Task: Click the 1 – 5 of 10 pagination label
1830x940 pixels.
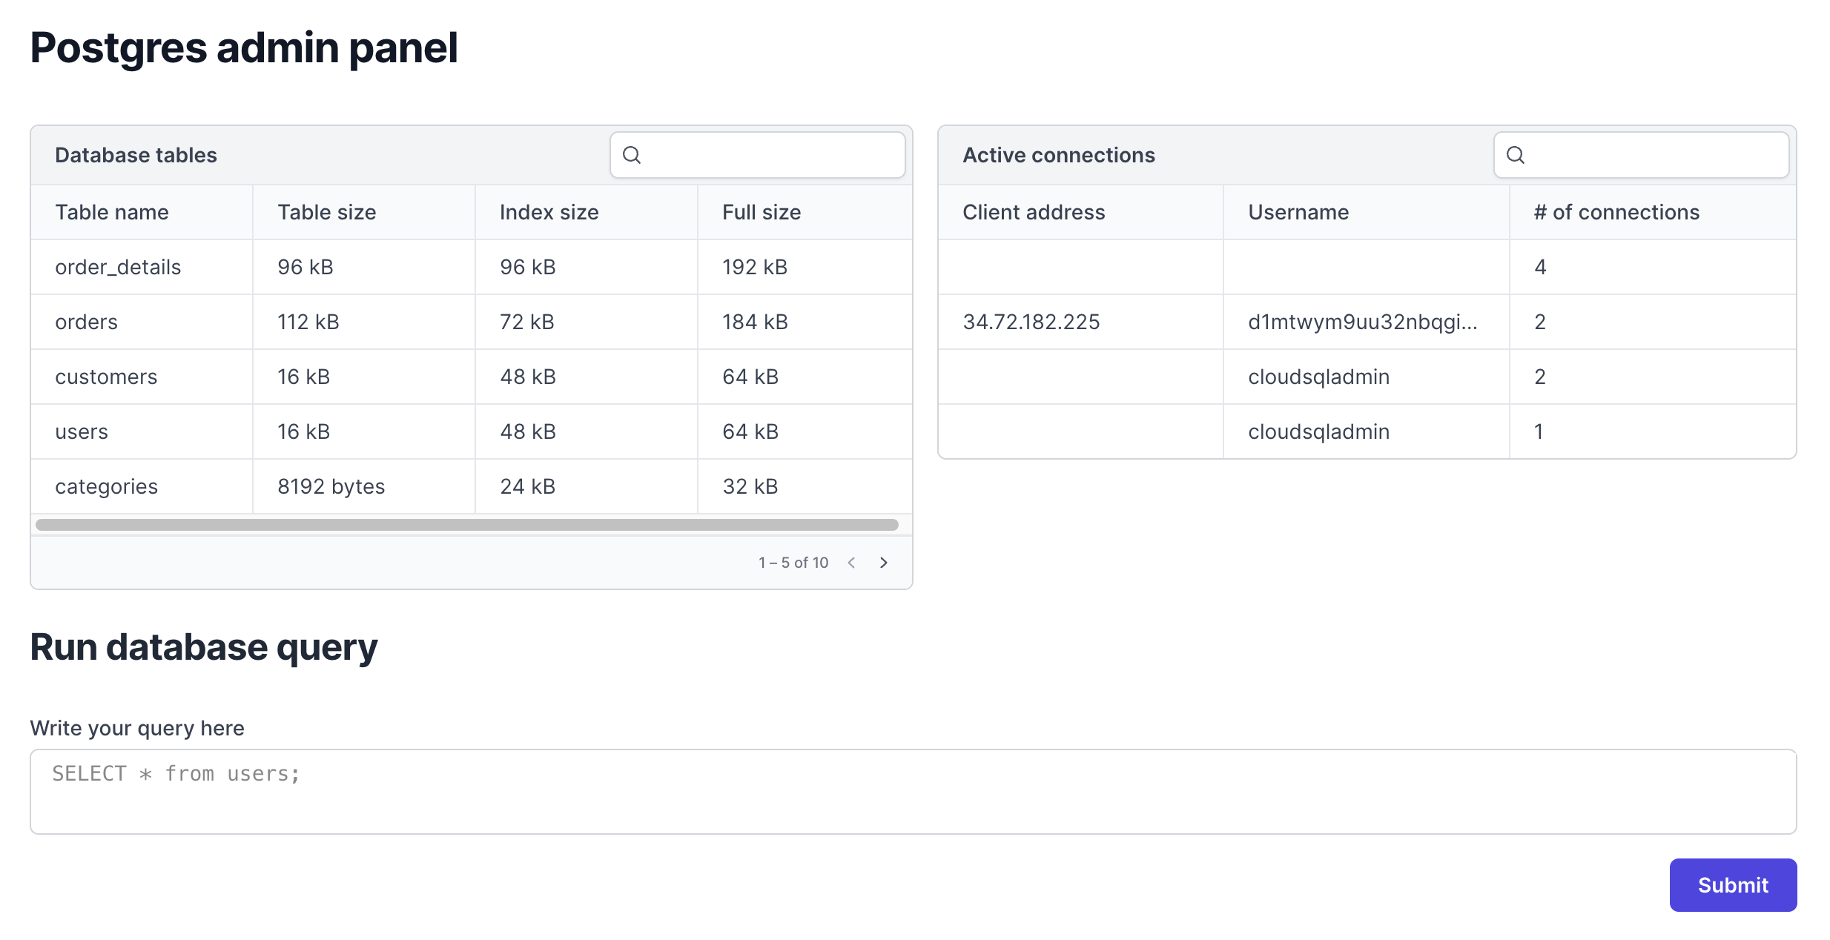Action: pyautogui.click(x=793, y=563)
